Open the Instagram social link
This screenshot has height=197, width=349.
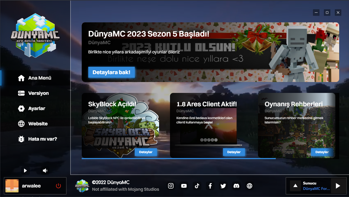(x=171, y=186)
